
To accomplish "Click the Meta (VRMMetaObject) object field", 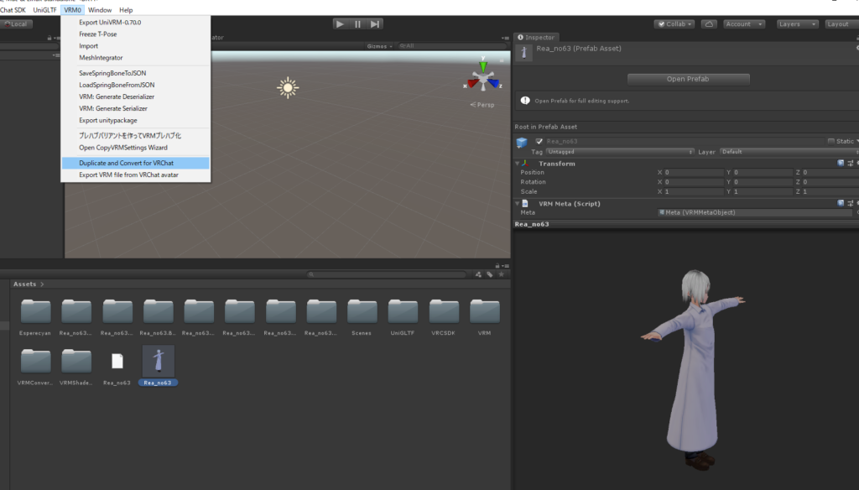I will tap(755, 212).
